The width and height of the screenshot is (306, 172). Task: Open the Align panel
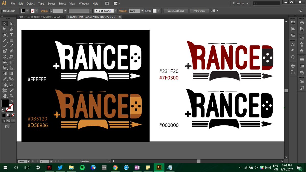[x=293, y=29]
